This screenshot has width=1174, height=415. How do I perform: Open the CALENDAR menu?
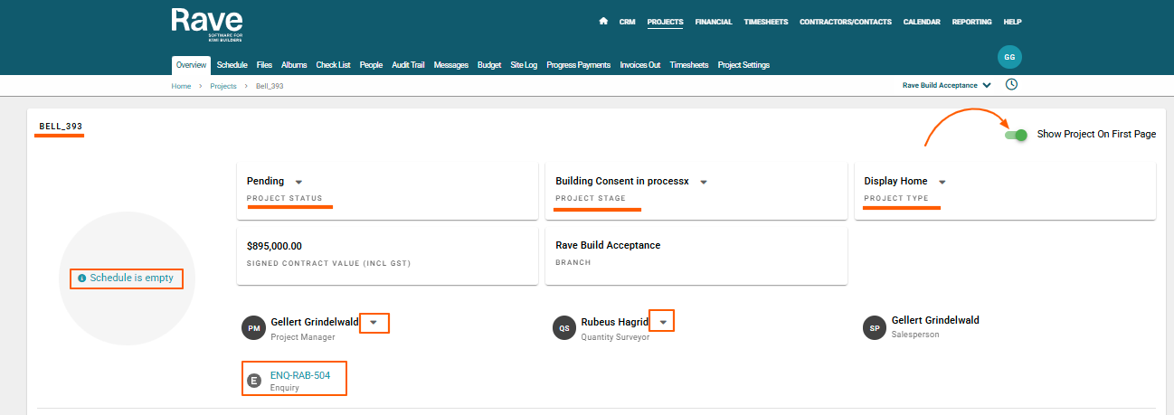[922, 22]
